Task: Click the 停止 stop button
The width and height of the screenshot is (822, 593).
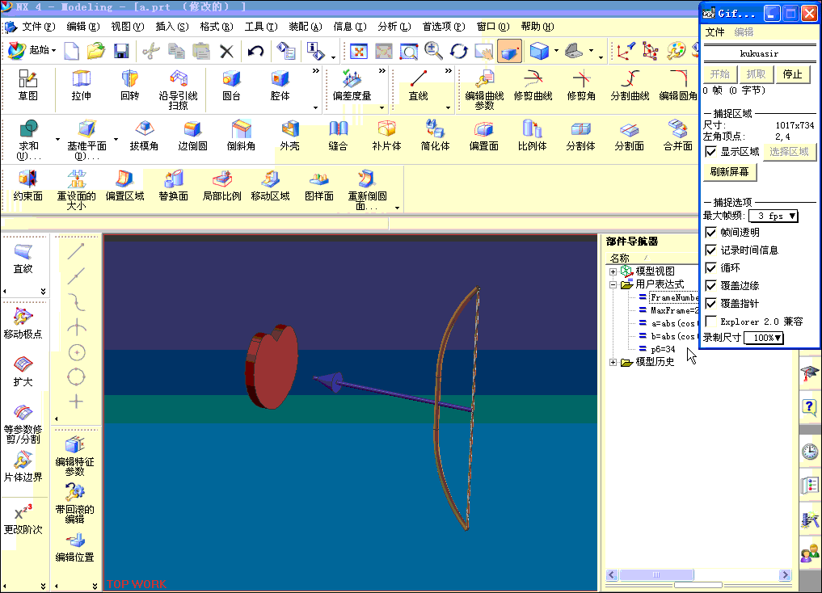Action: point(792,74)
